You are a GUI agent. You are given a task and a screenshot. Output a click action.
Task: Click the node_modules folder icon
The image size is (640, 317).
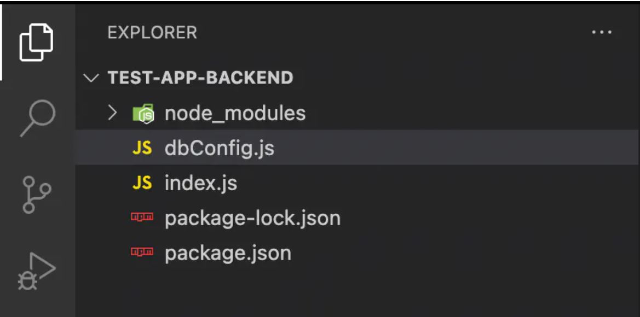point(143,113)
